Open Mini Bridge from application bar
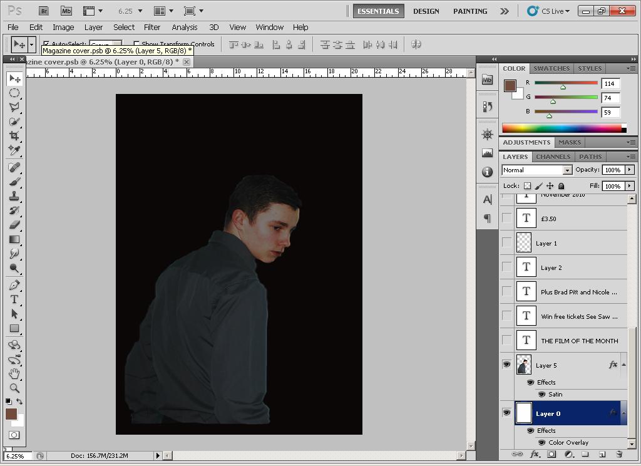The height and width of the screenshot is (466, 641). [66, 11]
